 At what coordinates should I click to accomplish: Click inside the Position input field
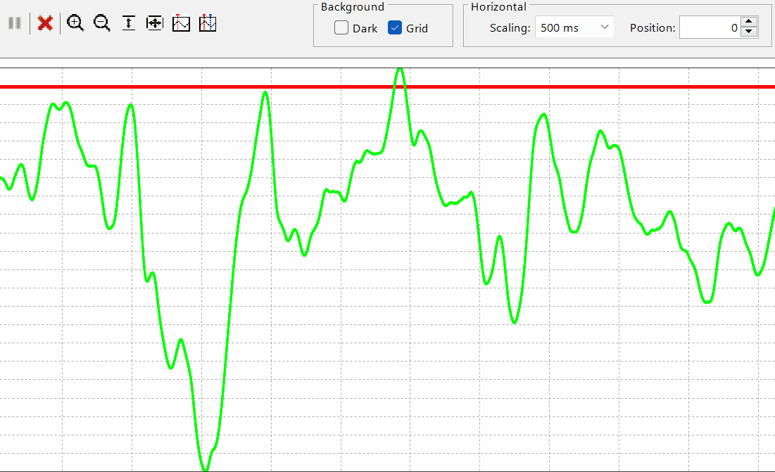[710, 28]
